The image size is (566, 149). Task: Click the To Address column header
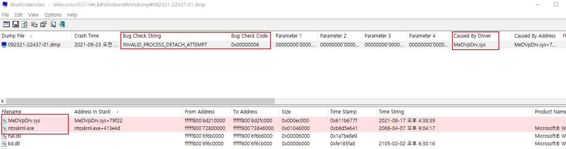(x=255, y=111)
